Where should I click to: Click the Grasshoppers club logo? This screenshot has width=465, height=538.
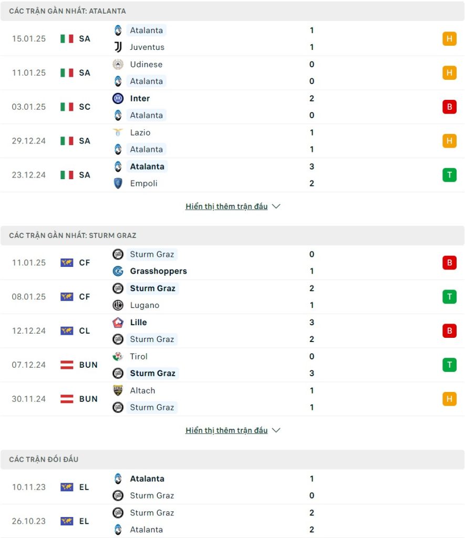(118, 271)
